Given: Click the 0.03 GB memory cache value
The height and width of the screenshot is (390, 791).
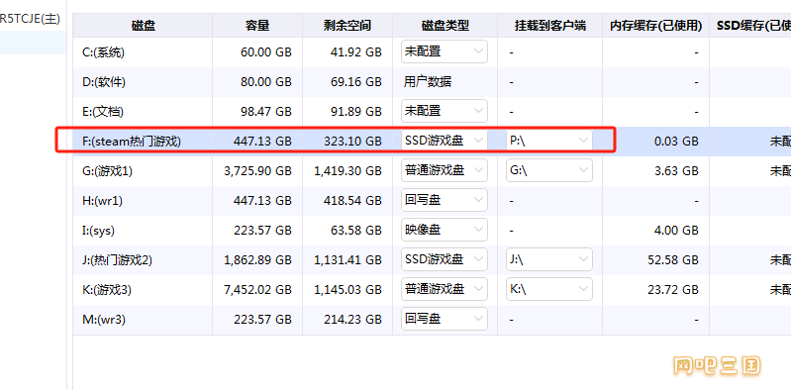Looking at the screenshot, I should (676, 142).
